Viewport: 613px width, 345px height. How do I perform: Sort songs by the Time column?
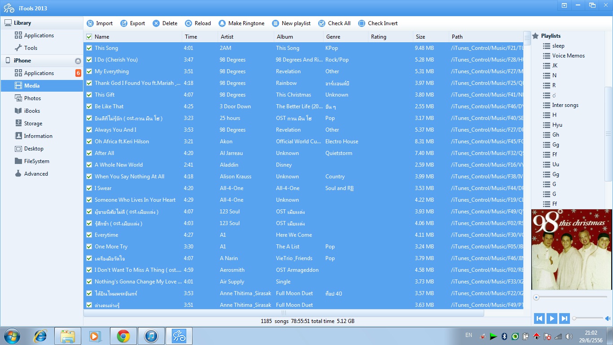click(200, 37)
